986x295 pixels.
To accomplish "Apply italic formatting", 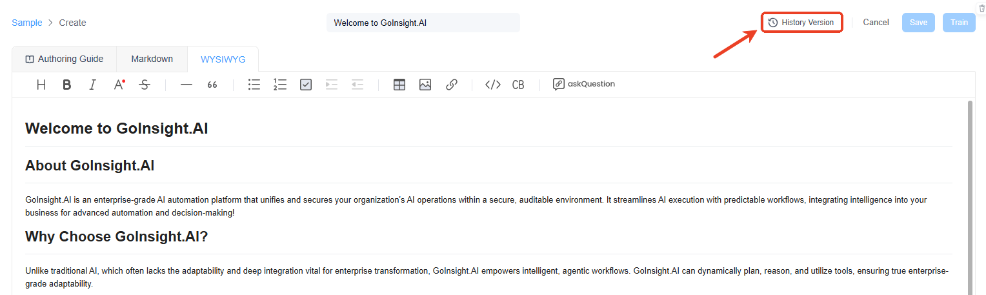I will coord(92,85).
